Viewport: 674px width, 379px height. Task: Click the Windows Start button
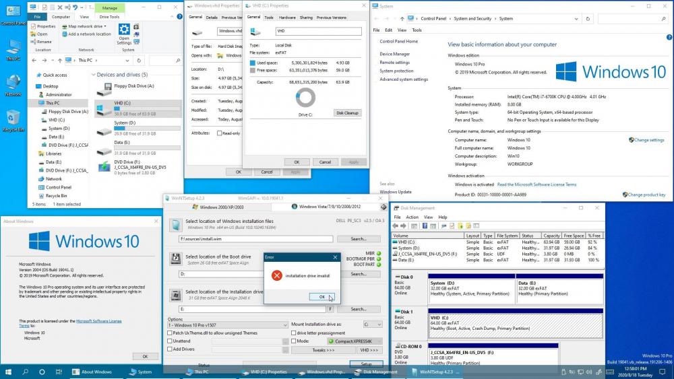(x=9, y=372)
